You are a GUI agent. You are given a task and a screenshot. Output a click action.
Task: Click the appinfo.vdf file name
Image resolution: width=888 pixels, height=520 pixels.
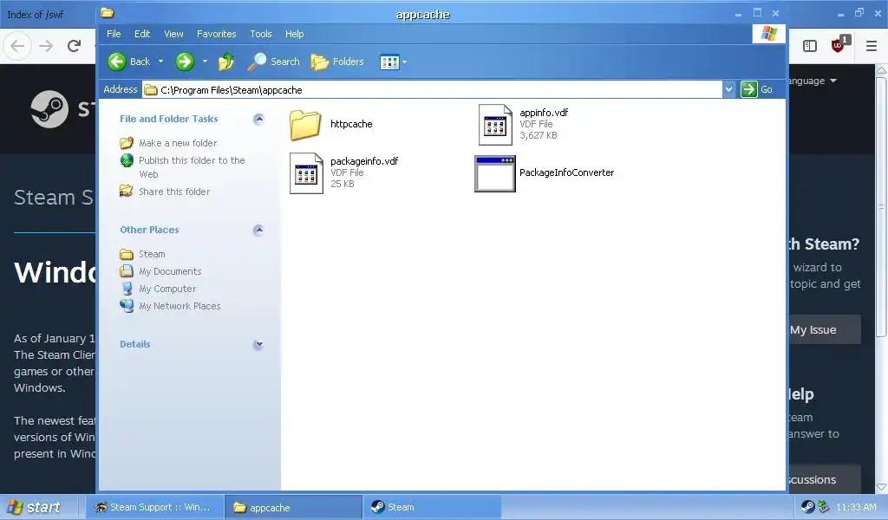(544, 113)
